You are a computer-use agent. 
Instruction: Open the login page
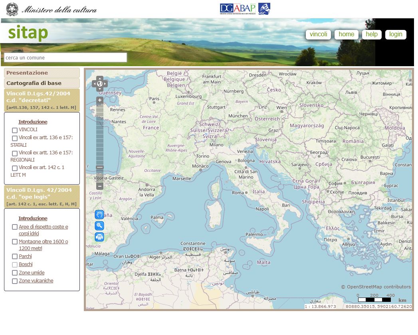tap(396, 34)
